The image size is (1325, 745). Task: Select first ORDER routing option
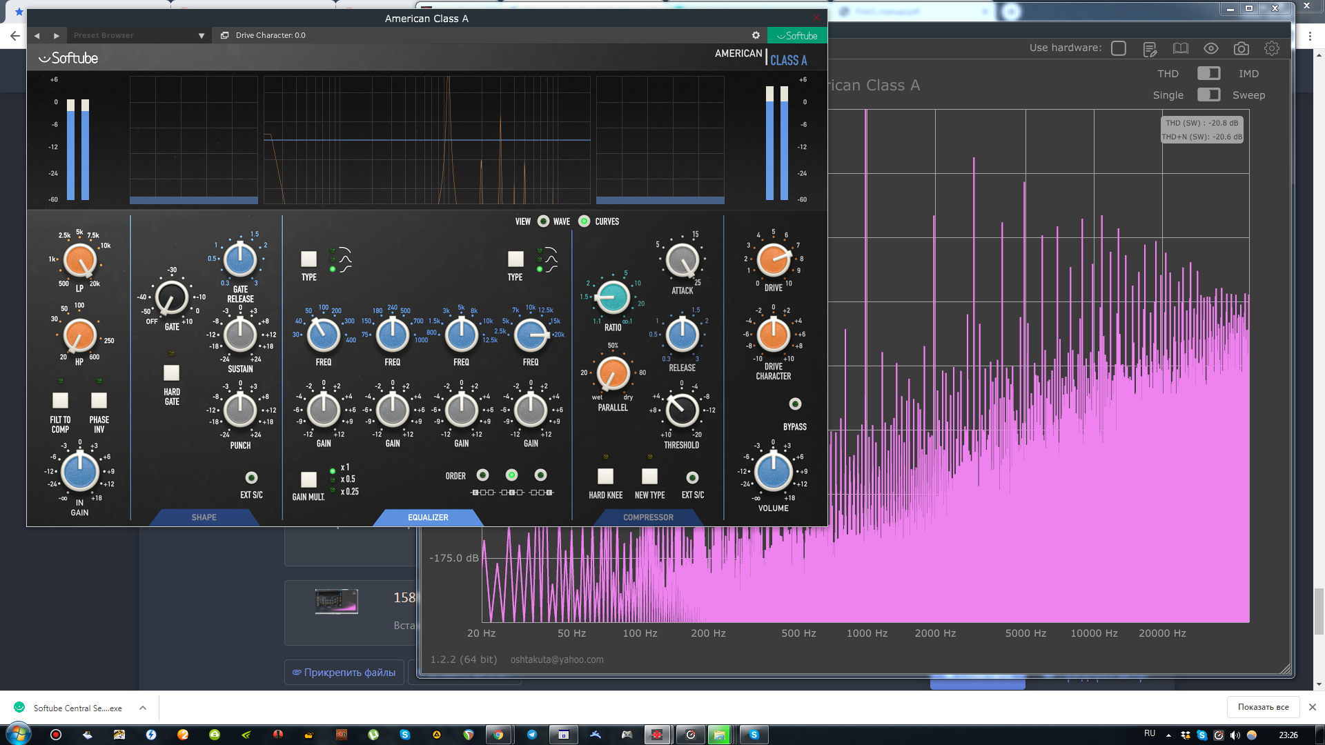[x=482, y=475]
